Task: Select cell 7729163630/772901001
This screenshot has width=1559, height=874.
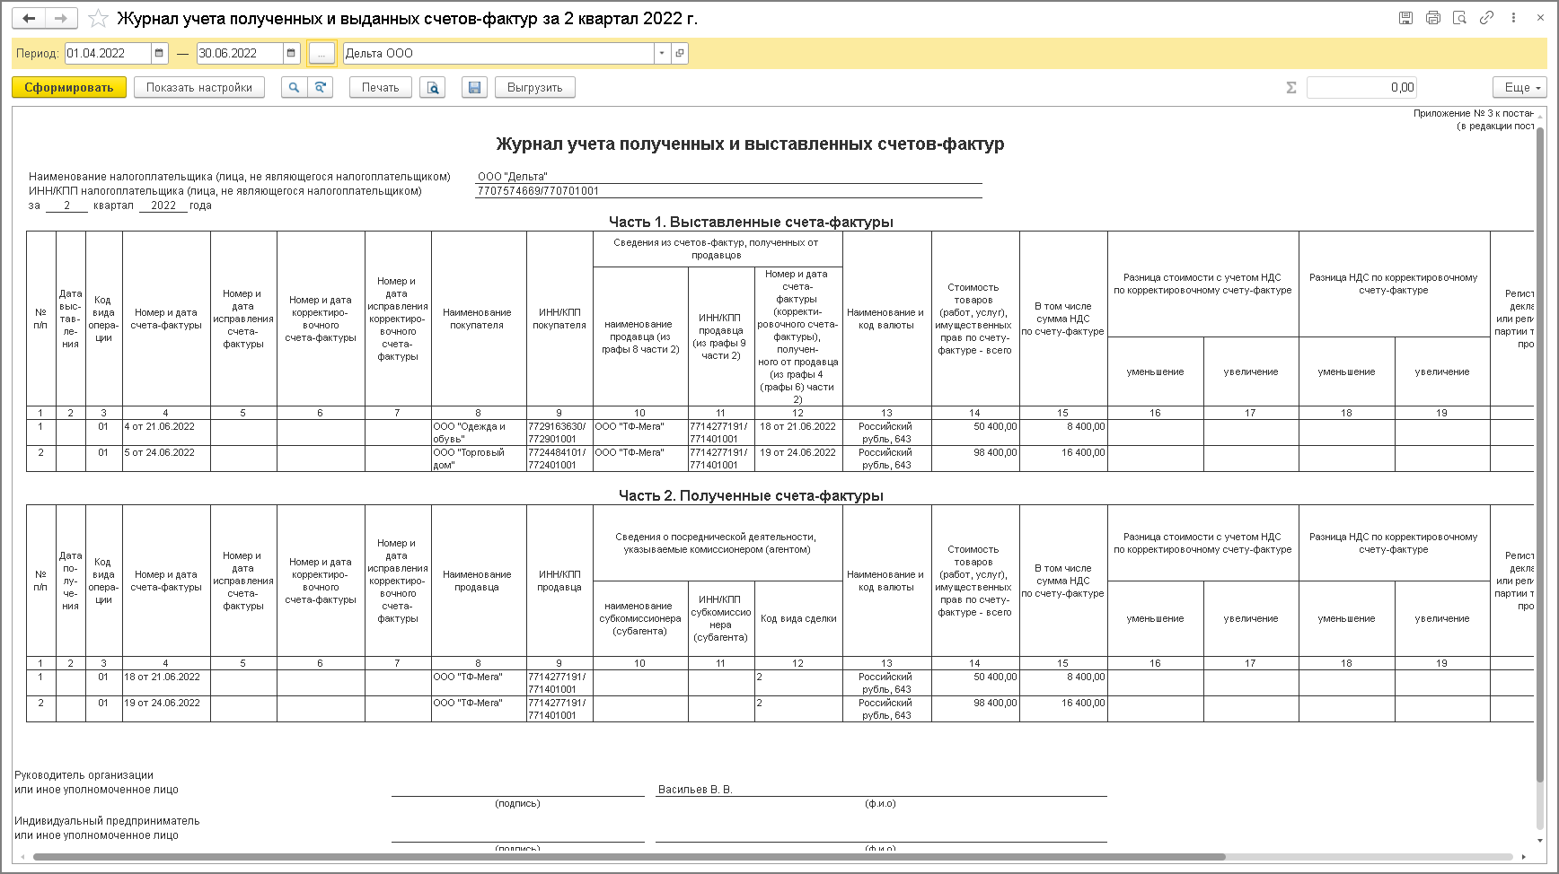Action: 559,433
